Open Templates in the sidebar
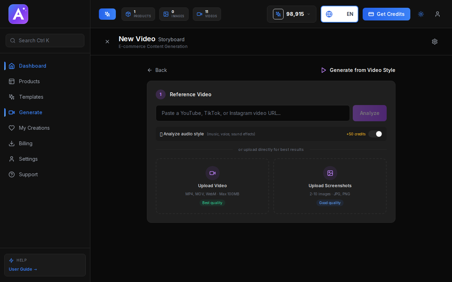 tap(31, 97)
